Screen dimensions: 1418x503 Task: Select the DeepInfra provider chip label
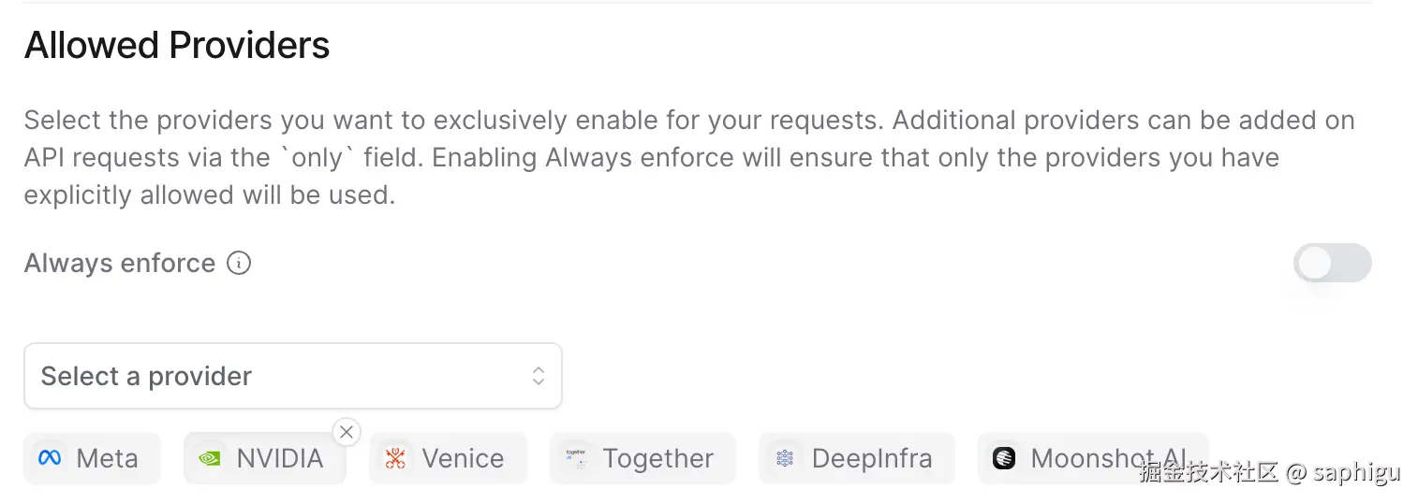point(871,458)
